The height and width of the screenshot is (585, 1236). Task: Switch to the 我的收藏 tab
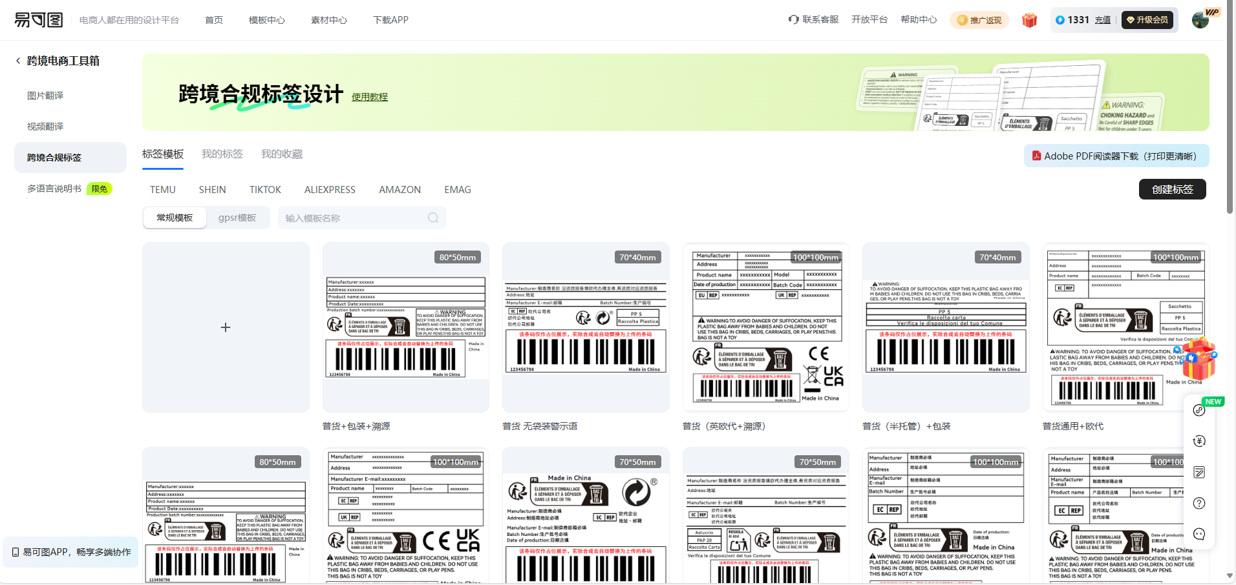click(x=282, y=154)
